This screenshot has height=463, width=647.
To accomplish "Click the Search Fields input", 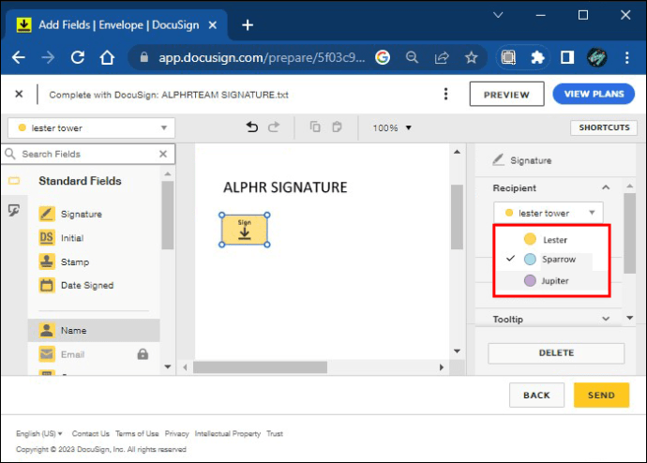I will pos(88,154).
